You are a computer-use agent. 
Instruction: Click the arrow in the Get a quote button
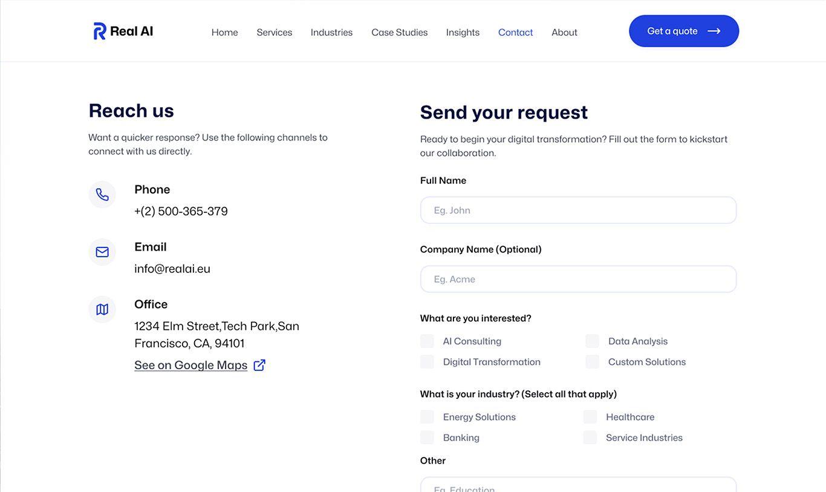click(714, 31)
